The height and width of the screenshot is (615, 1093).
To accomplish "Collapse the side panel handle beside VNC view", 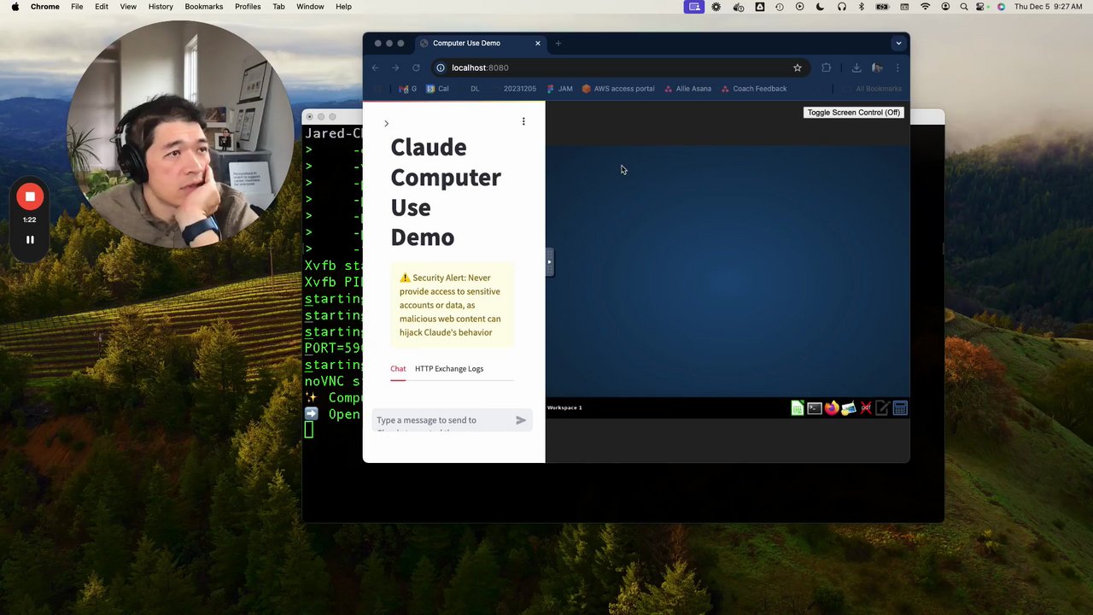I will click(550, 262).
